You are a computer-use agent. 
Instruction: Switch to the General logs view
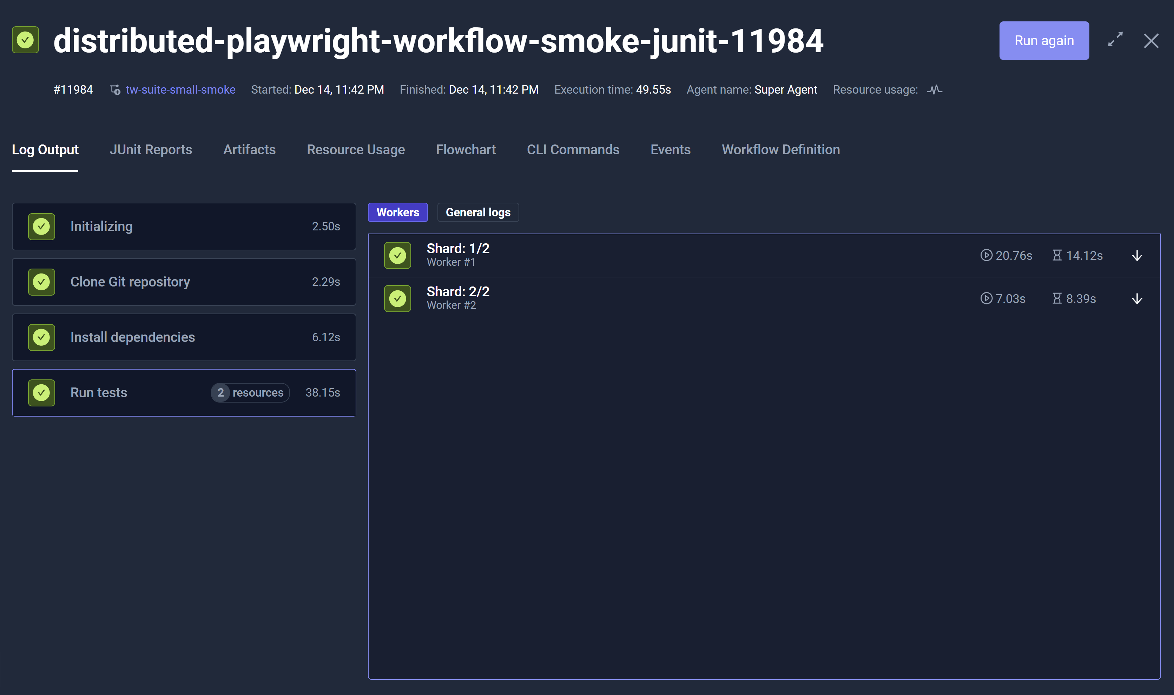[x=478, y=212]
